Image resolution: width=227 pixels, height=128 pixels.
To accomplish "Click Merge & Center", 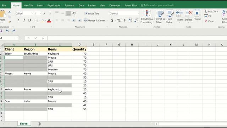I will click(95, 21).
